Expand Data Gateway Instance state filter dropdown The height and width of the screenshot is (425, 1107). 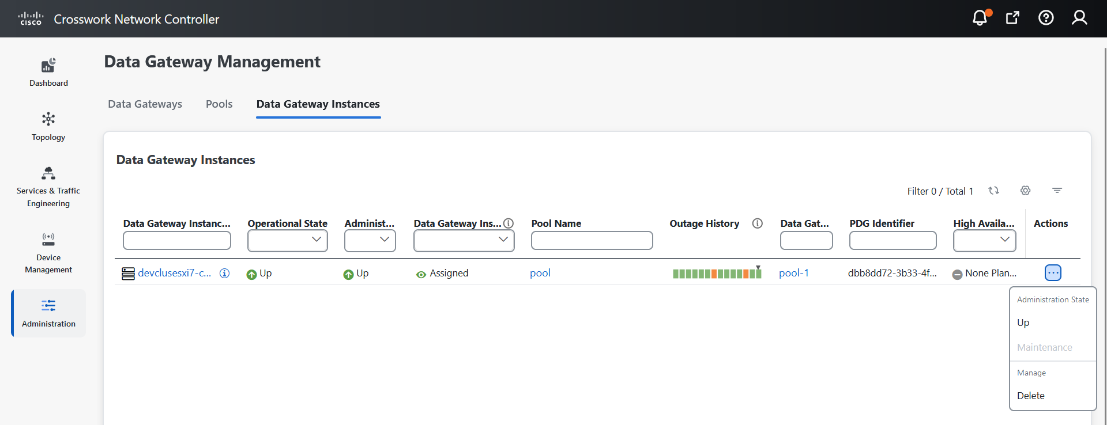click(464, 240)
